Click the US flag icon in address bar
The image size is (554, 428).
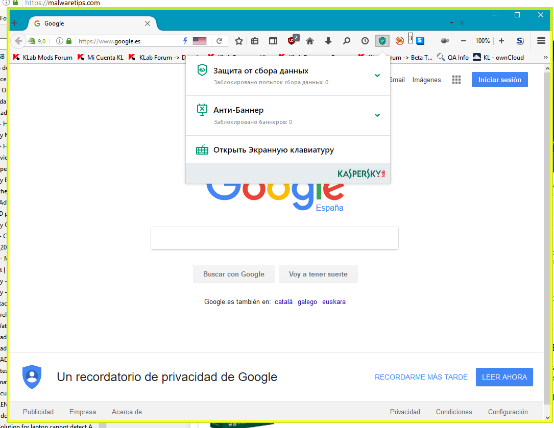[x=200, y=41]
